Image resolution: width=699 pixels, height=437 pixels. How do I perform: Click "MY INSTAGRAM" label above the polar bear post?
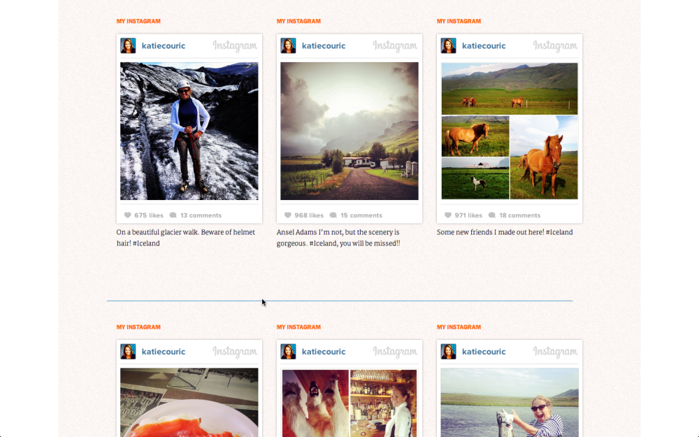(x=298, y=327)
